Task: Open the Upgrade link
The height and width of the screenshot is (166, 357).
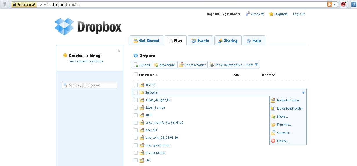Action: pos(281,14)
